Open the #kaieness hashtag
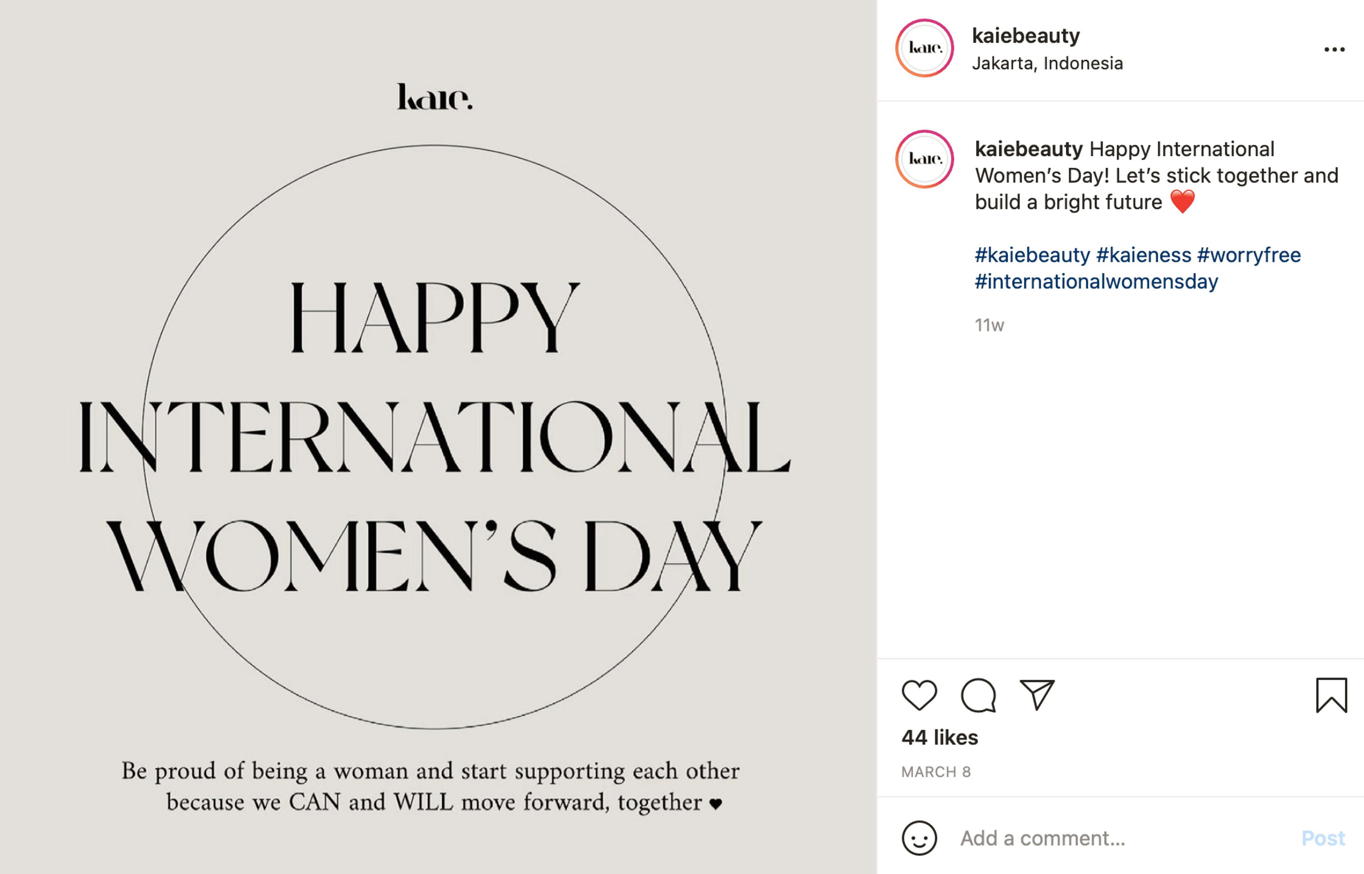The height and width of the screenshot is (874, 1364). [x=1143, y=255]
